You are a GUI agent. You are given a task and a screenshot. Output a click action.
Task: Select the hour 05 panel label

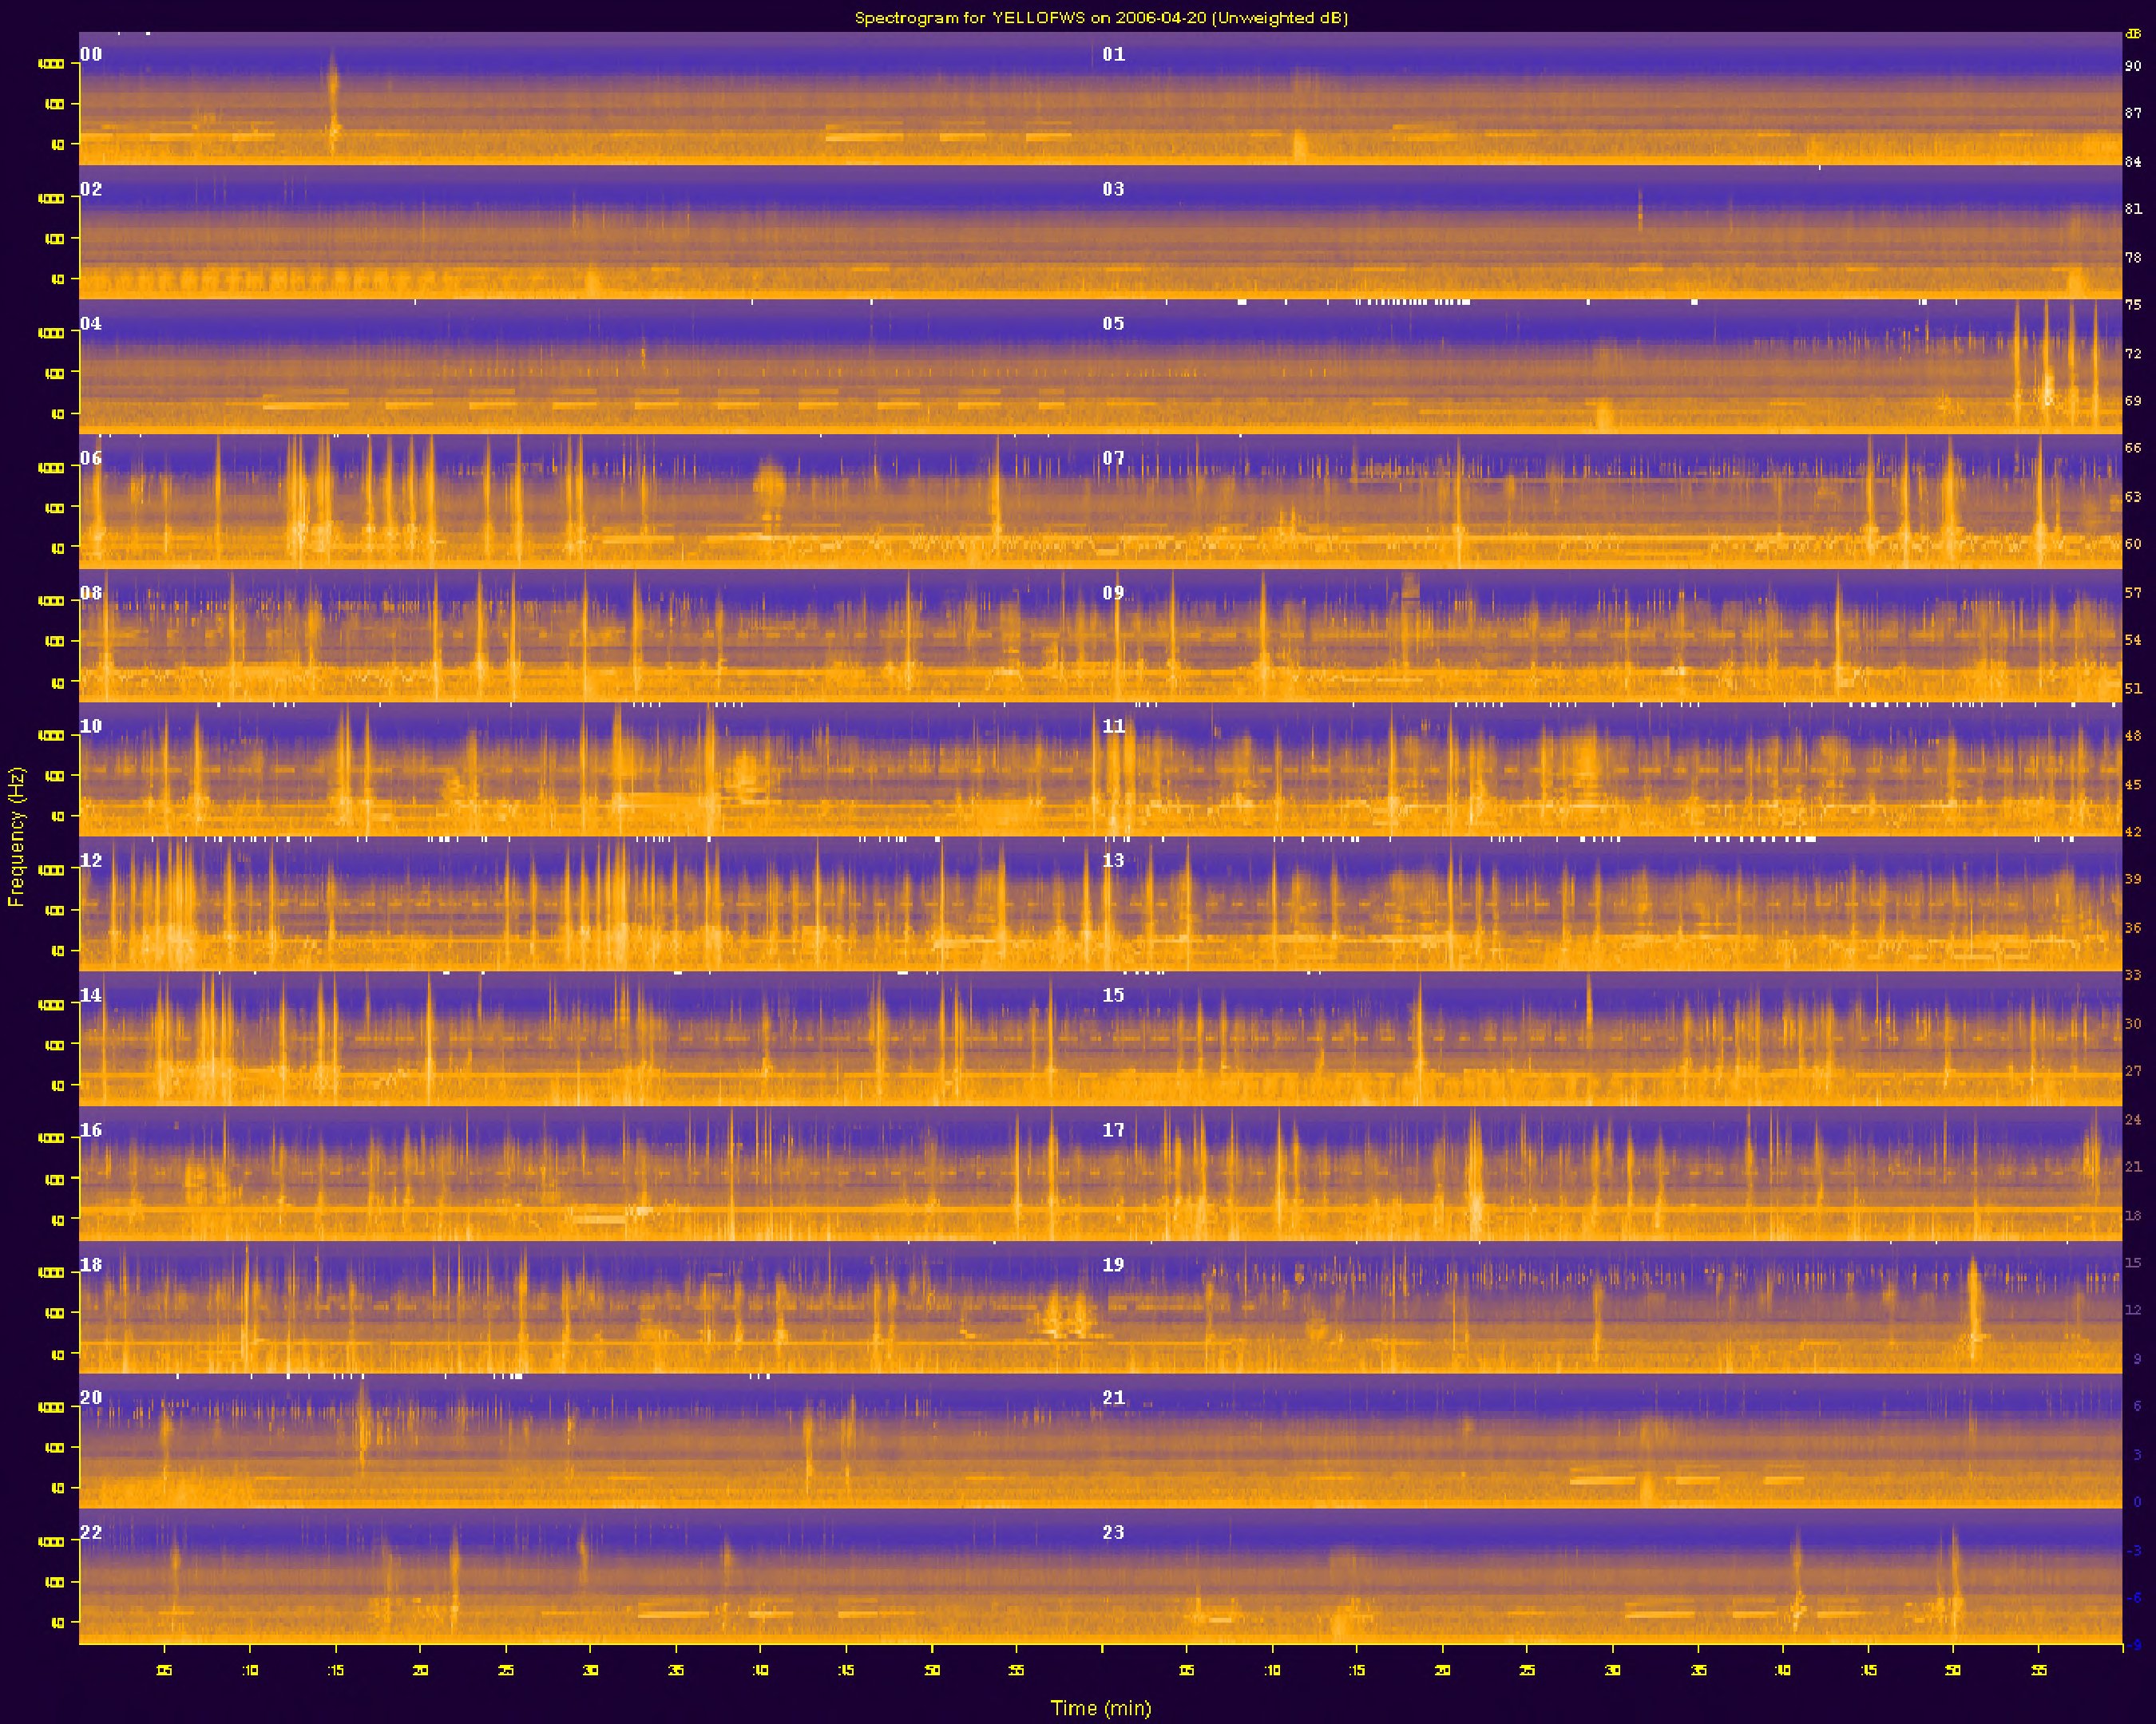pyautogui.click(x=1113, y=322)
